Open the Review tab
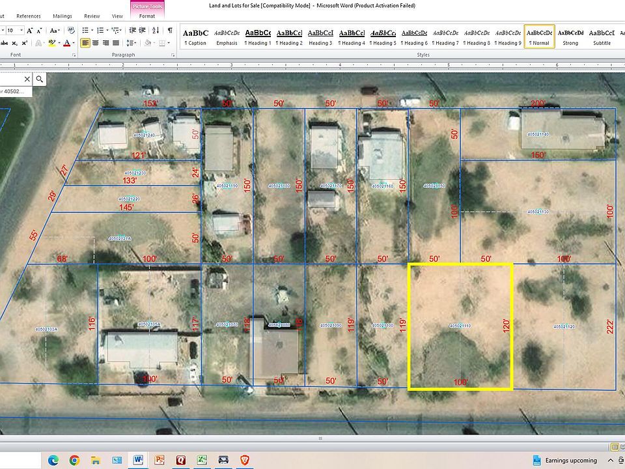The image size is (625, 469). pyautogui.click(x=92, y=16)
